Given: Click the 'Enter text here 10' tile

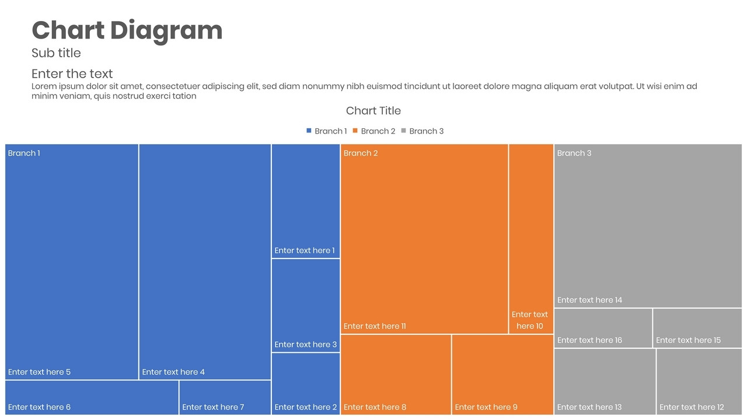Looking at the screenshot, I should coord(531,239).
